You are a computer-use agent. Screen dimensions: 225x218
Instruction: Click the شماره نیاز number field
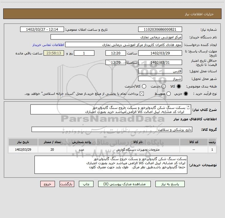tap(160, 29)
